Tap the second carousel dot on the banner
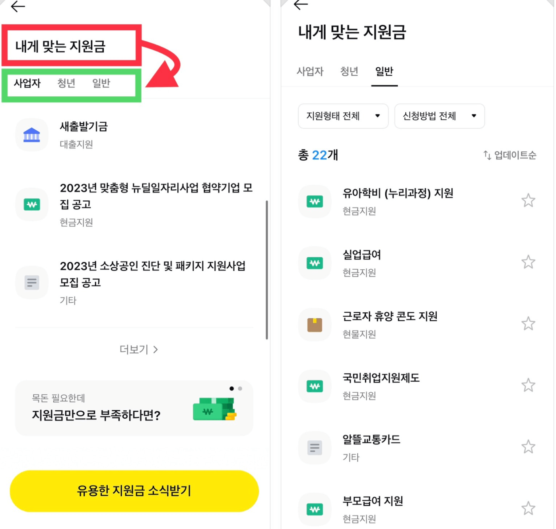 coord(240,388)
